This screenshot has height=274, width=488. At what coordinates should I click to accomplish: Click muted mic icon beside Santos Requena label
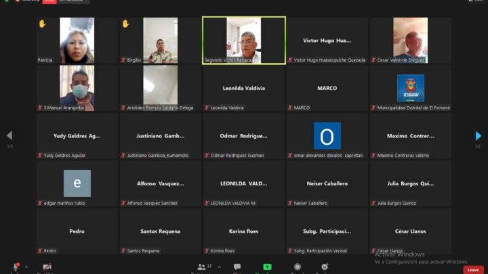[x=123, y=250]
